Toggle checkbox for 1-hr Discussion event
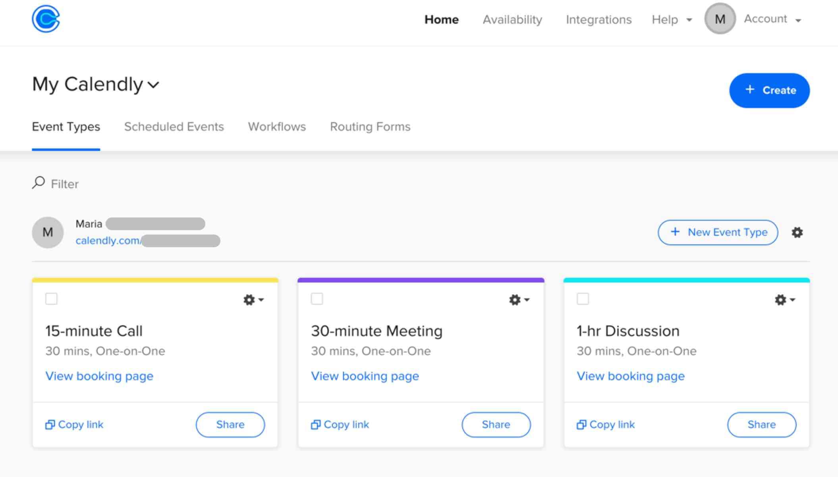 [x=583, y=299]
